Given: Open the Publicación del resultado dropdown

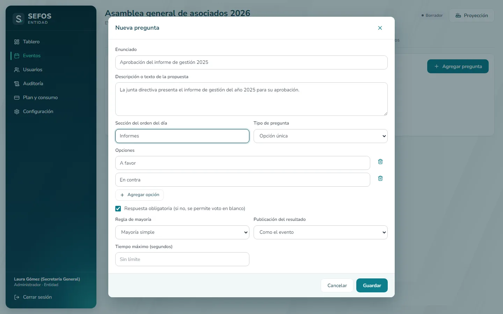Looking at the screenshot, I should point(321,232).
